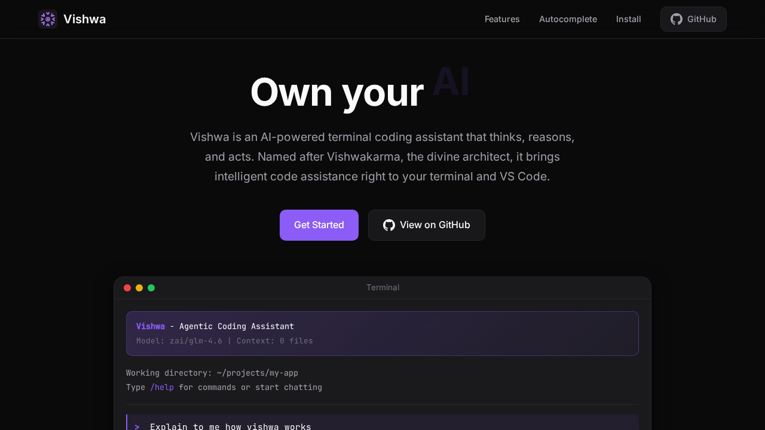
Task: Click the GitHub icon inside View on GitHub button
Action: click(388, 225)
